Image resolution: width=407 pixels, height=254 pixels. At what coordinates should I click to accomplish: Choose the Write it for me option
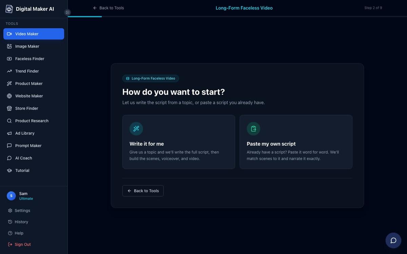179,142
